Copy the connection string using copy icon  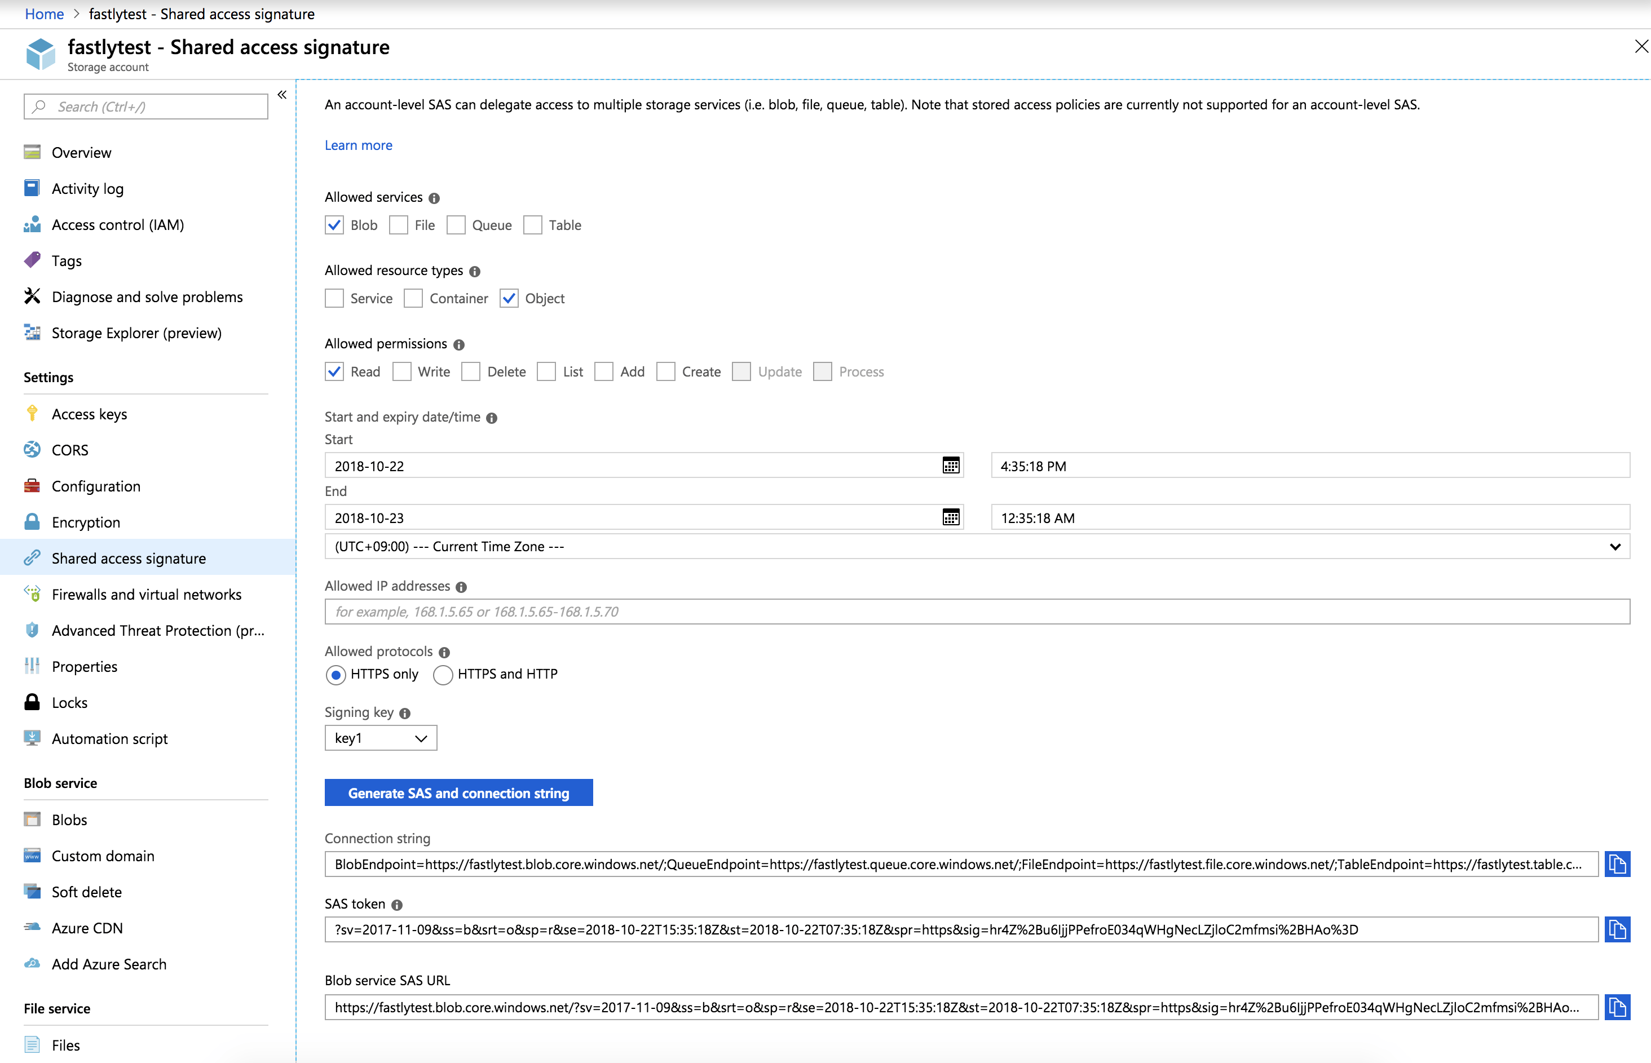pos(1617,863)
